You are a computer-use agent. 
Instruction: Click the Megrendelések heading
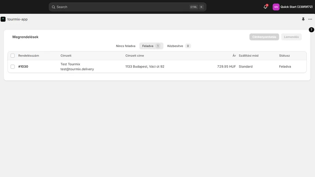25,37
